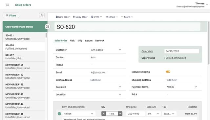
Task: Select NEW ORDER148 in the list
Action: point(24,96)
